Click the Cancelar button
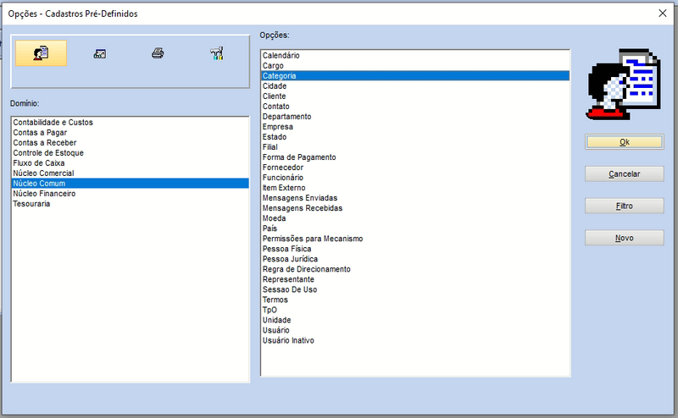The width and height of the screenshot is (678, 418). [625, 174]
